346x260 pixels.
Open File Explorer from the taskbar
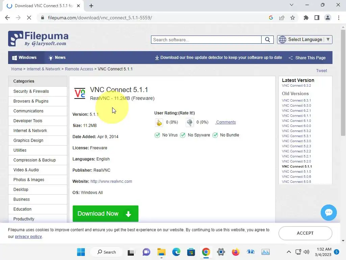point(161,252)
